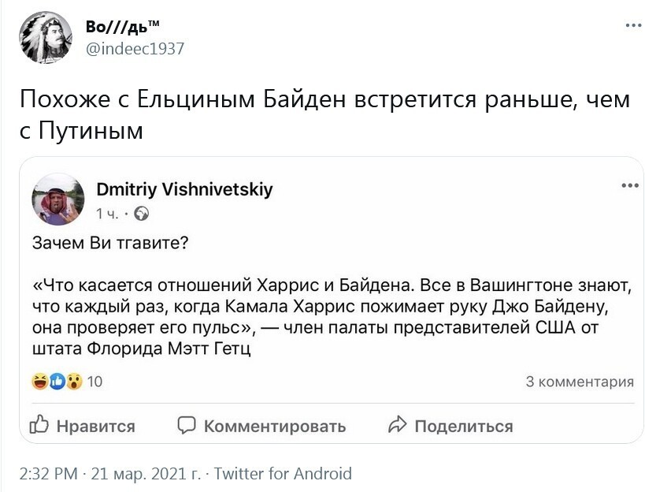
Task: Open the Dmitriy Vishnivetskiy name link
Action: click(184, 189)
